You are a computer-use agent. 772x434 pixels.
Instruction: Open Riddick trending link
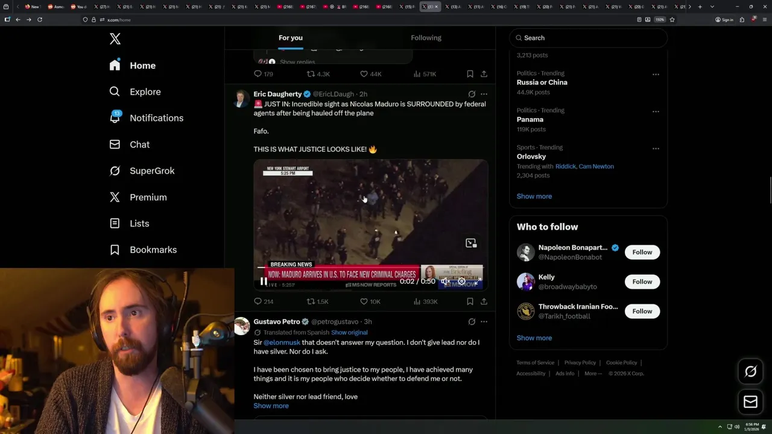click(x=566, y=166)
